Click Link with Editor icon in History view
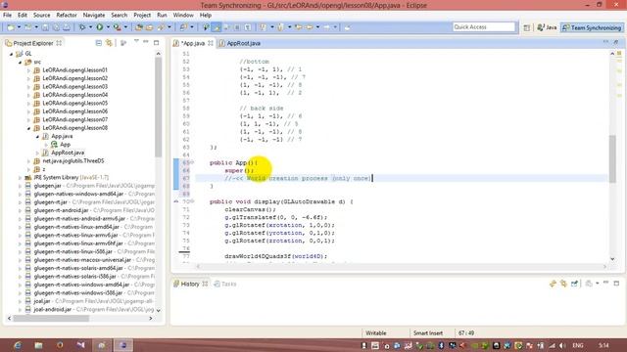627x352 pixels. pyautogui.click(x=563, y=284)
